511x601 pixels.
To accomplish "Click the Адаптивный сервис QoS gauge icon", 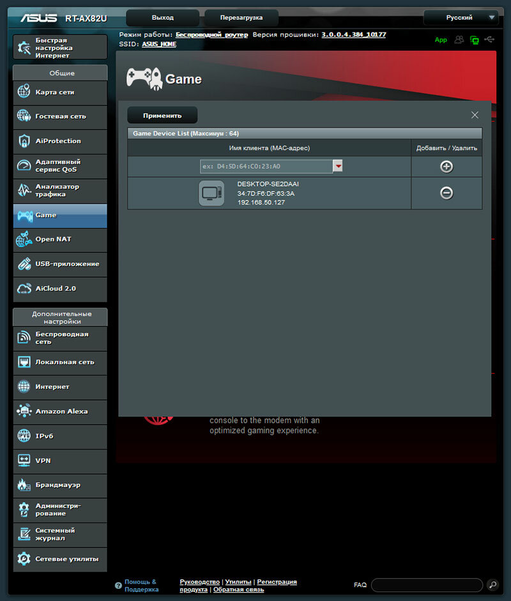I will coord(24,165).
